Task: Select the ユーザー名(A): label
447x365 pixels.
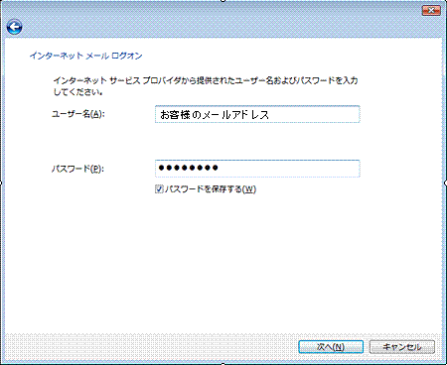Action: click(77, 114)
